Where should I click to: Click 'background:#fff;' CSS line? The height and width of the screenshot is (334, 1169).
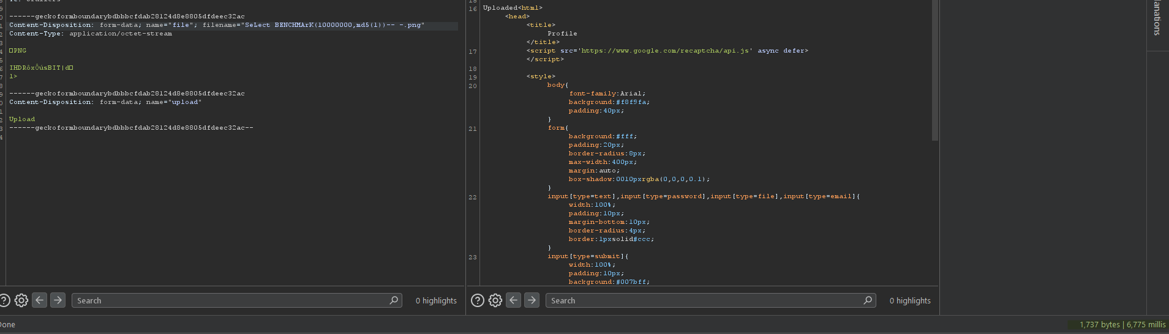[603, 136]
